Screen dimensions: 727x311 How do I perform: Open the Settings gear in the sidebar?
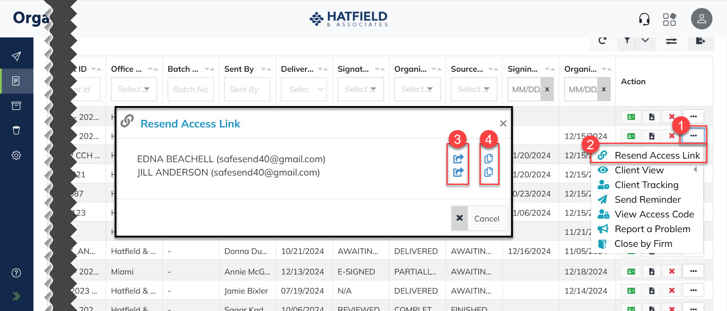click(x=17, y=155)
